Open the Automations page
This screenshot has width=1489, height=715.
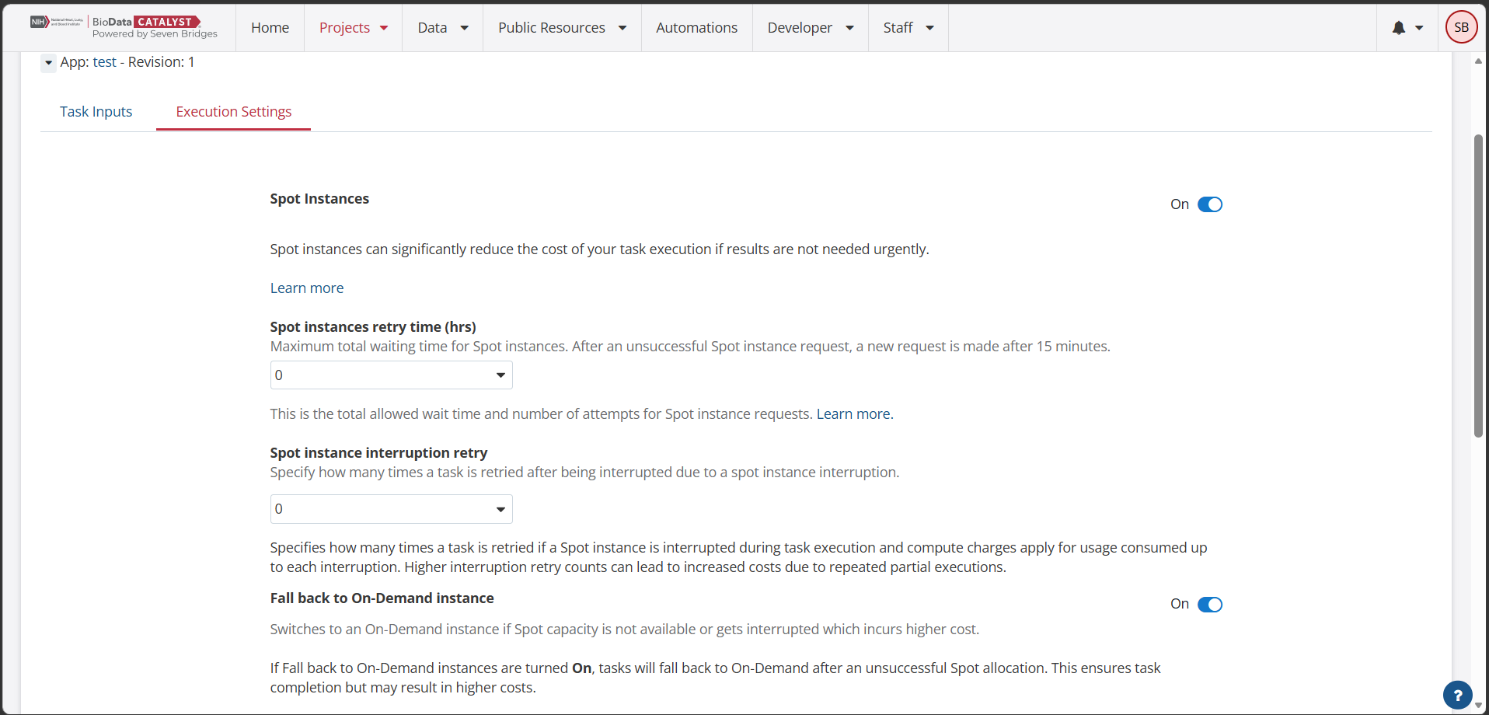[x=696, y=28]
